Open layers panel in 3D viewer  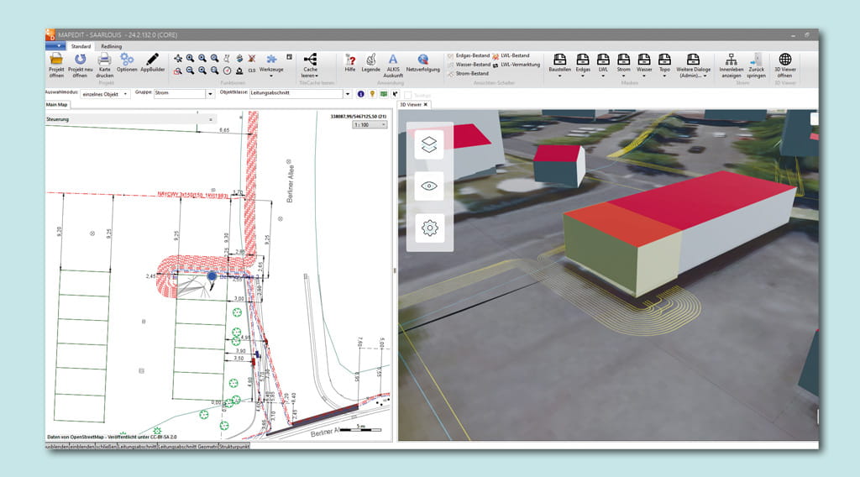point(429,145)
